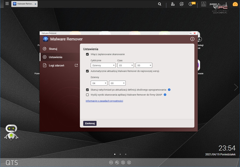The image size is (240, 167).
Task: Click first circular icon in bottom bar
Action: point(111,162)
